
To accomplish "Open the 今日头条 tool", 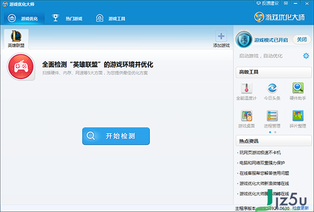I will click(x=272, y=91).
